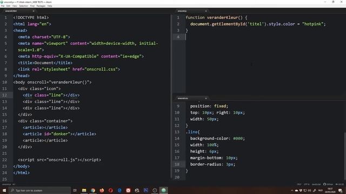This screenshot has width=346, height=194.
Task: Click the Atom icon on the taskbar
Action: 163,190
